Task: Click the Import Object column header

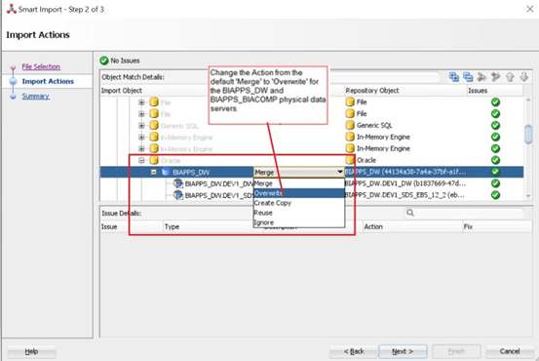Action: 177,91
